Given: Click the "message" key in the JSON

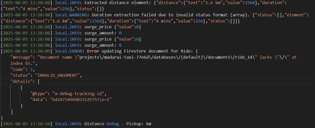Looking at the screenshot, I should (x=22, y=57).
